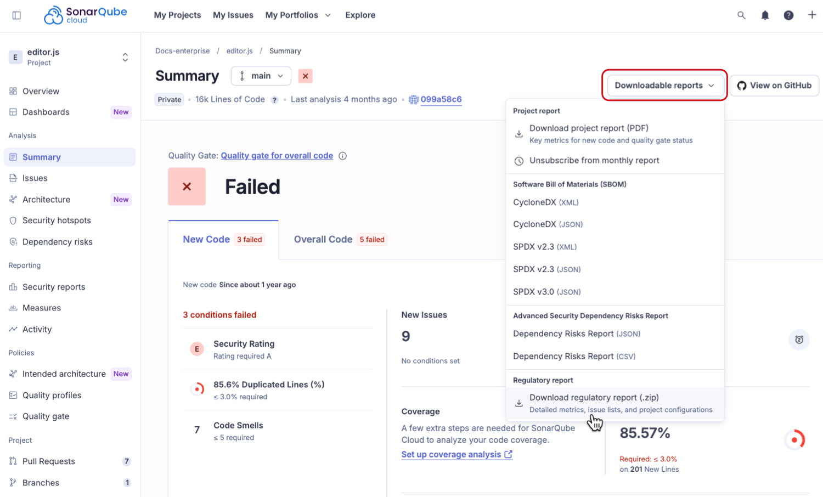Click the Code Smells condition

[278, 431]
